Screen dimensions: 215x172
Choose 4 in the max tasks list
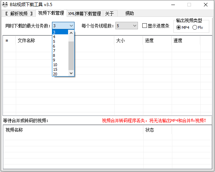[60, 37]
